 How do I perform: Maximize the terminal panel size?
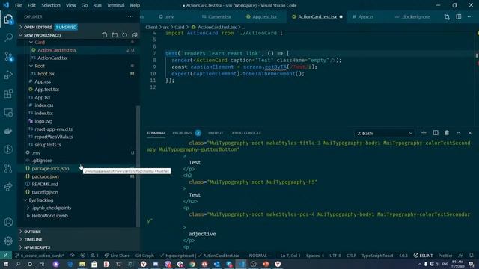pos(458,133)
